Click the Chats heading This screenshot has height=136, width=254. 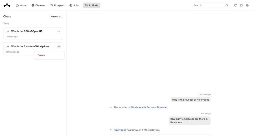(7, 17)
